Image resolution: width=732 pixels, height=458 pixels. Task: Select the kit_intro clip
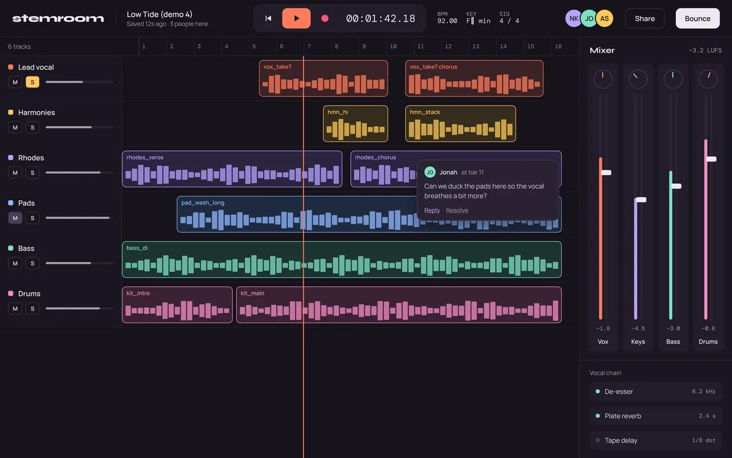(x=177, y=305)
